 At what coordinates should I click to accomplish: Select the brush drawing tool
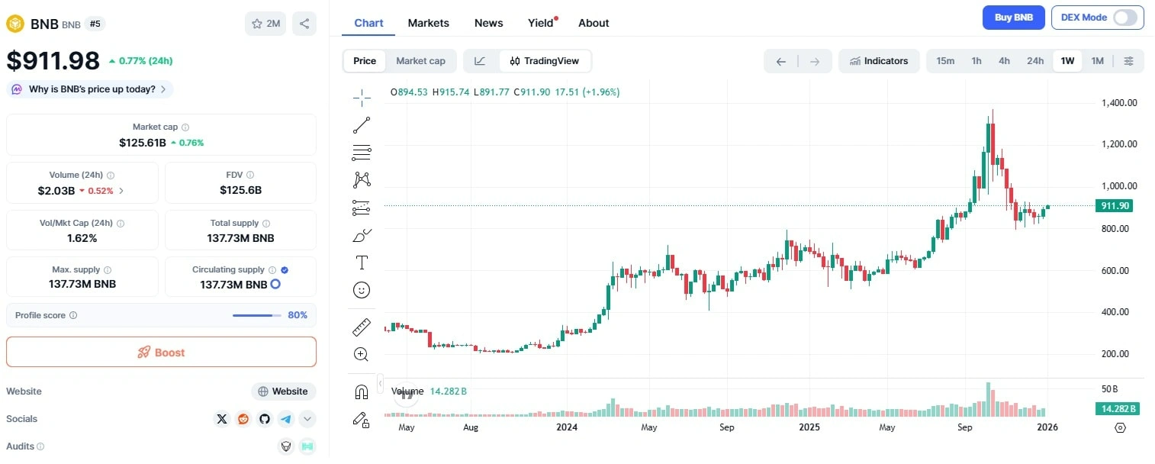point(362,235)
